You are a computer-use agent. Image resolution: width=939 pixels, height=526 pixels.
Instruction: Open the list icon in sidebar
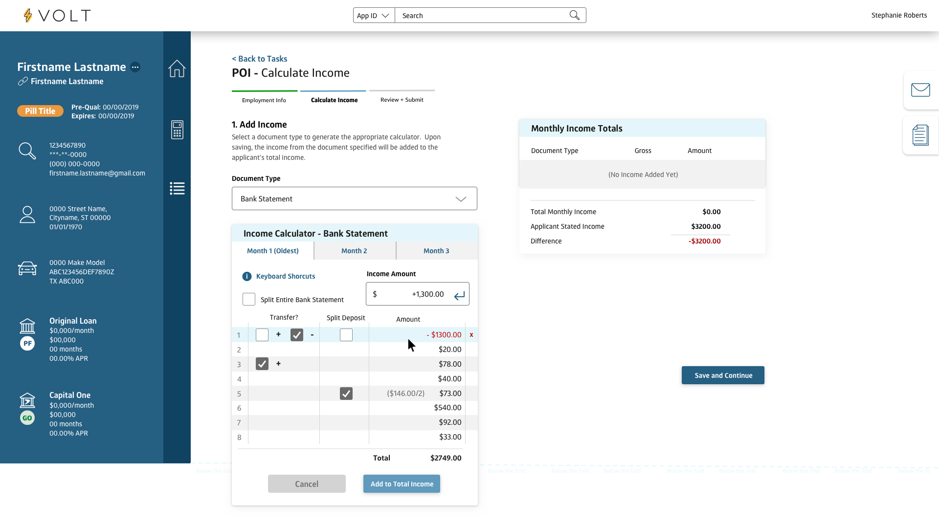(177, 188)
